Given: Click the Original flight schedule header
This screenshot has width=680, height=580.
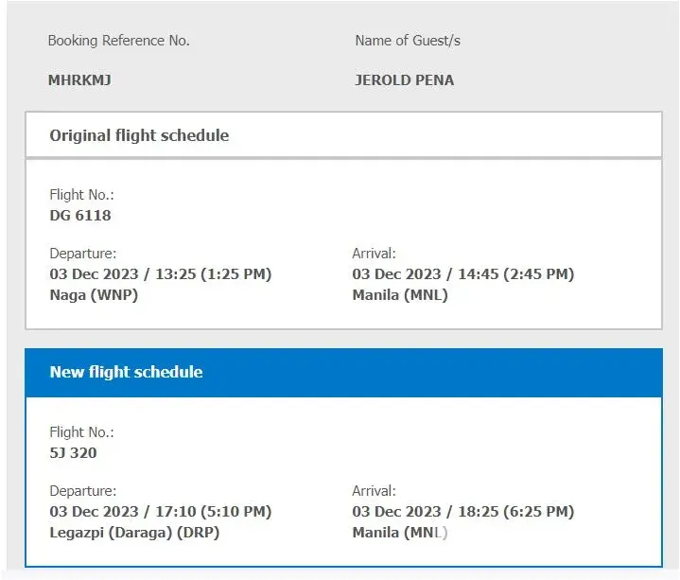Looking at the screenshot, I should click(139, 135).
